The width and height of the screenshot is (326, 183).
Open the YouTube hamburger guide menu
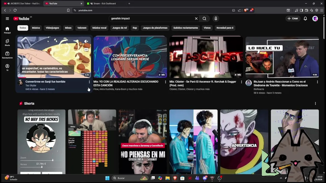point(7,19)
